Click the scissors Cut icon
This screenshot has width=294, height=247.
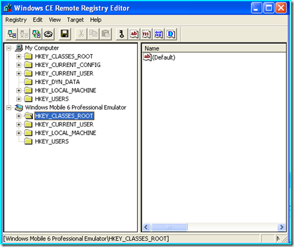pos(81,34)
